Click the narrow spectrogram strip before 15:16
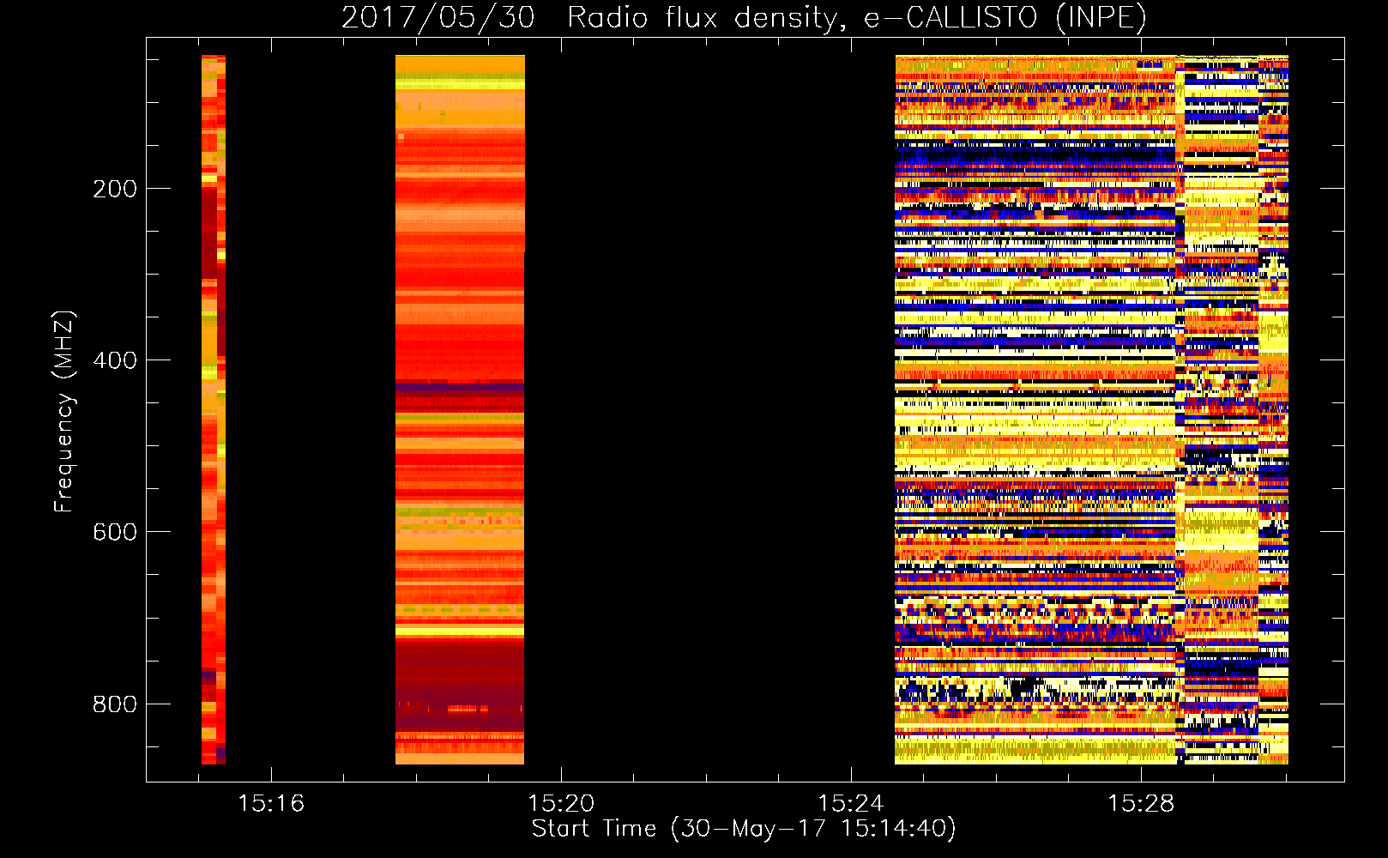Viewport: 1388px width, 858px height. [x=214, y=410]
